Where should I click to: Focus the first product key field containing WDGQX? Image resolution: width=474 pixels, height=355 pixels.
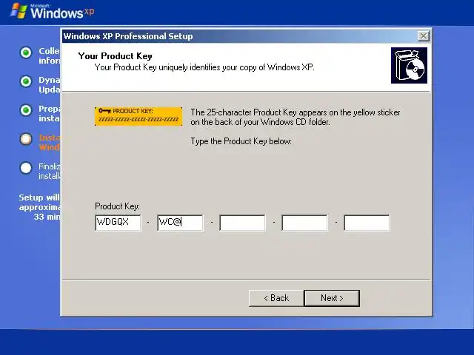coord(118,223)
